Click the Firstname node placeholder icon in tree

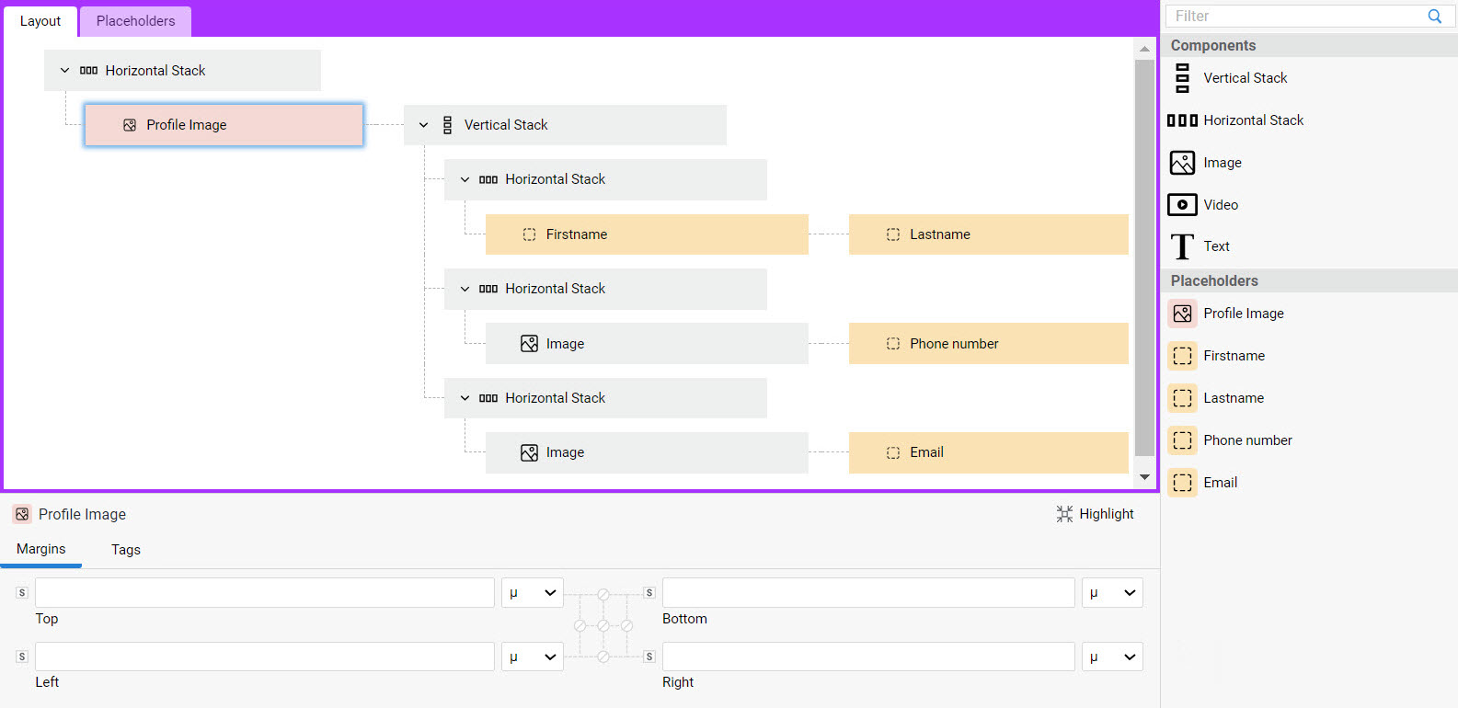click(529, 234)
